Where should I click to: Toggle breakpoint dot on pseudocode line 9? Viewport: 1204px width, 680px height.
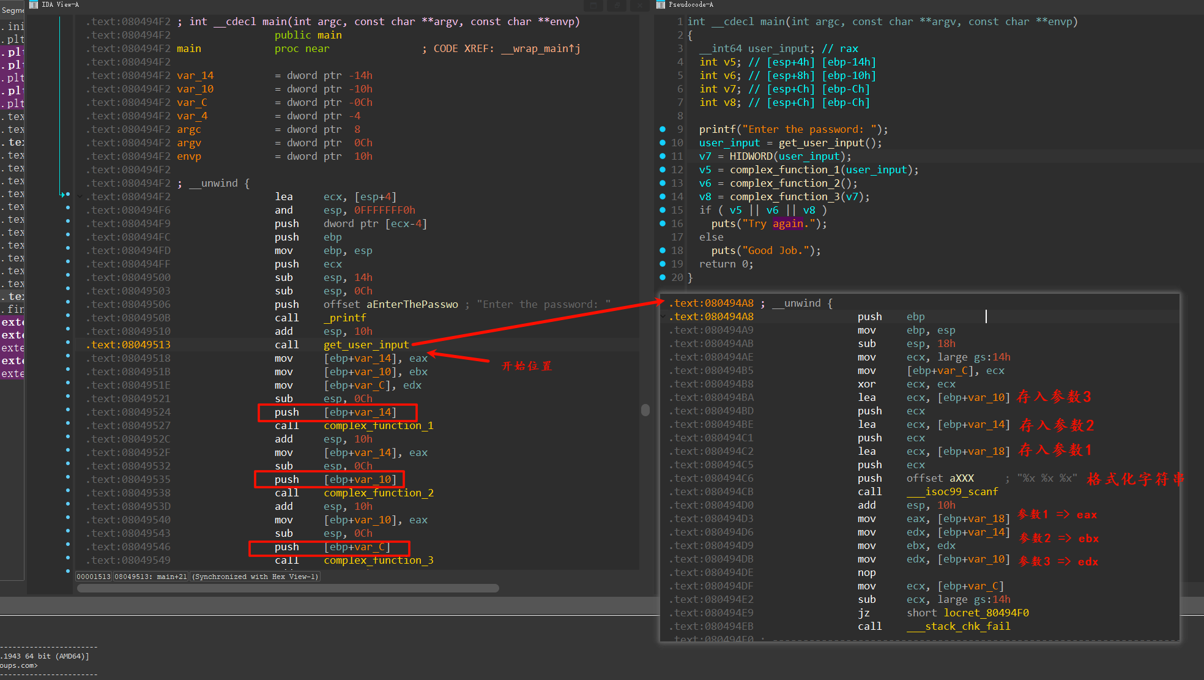pyautogui.click(x=663, y=129)
